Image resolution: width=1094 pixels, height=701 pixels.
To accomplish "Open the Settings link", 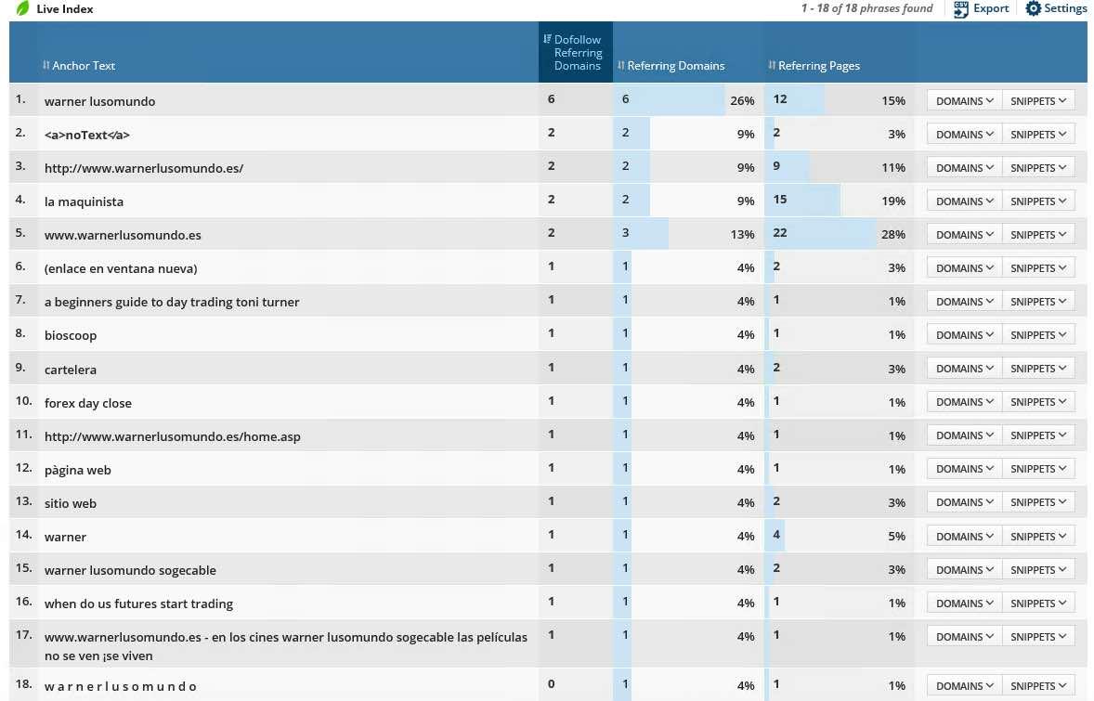I will coord(1065,8).
